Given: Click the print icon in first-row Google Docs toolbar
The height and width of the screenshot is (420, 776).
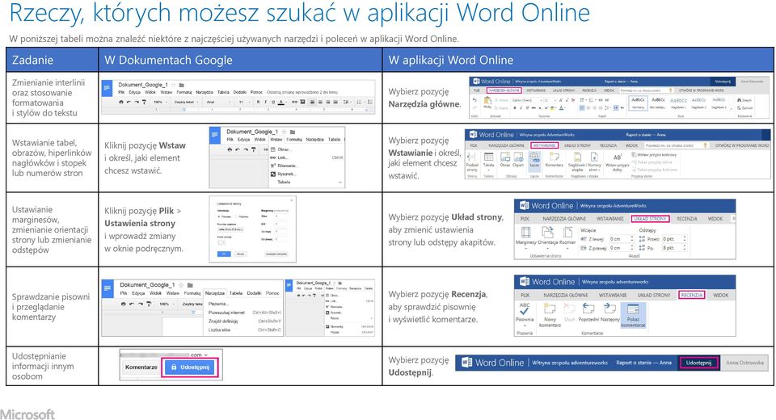Looking at the screenshot, I should (121, 102).
